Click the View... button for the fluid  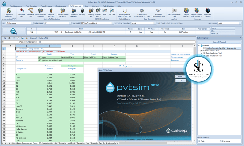223,28
